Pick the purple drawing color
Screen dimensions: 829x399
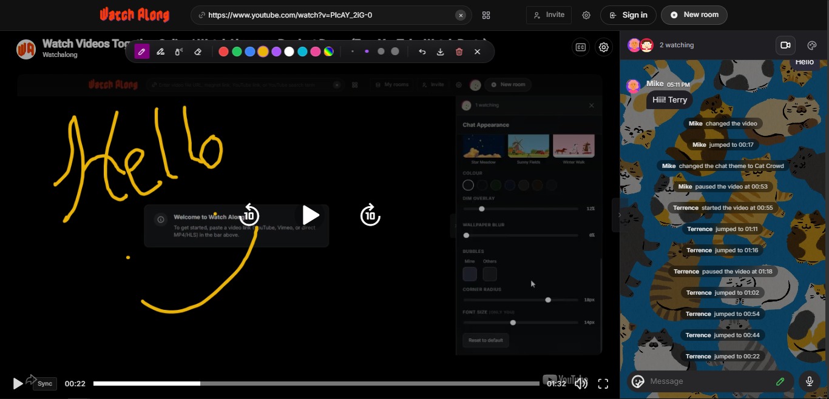[x=276, y=52]
